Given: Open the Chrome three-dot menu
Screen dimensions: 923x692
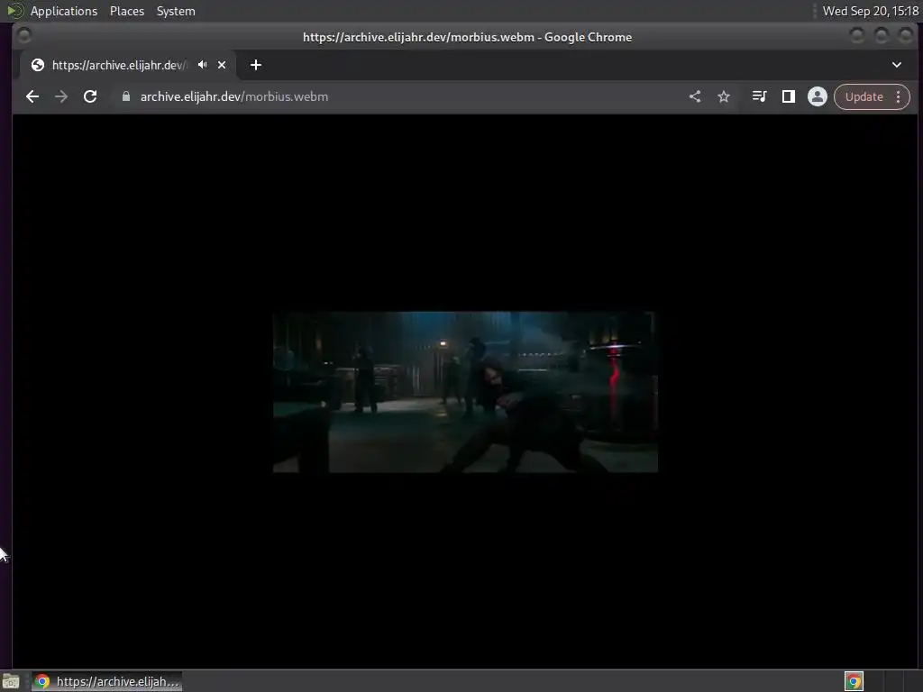Looking at the screenshot, I should 899,96.
